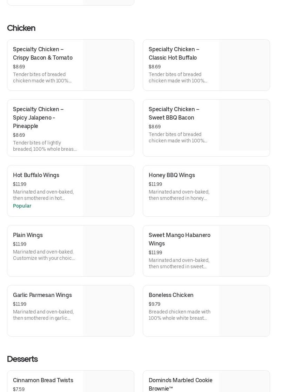Click the Hot Buffalo Wings title
This screenshot has height=392, width=282.
click(x=36, y=175)
